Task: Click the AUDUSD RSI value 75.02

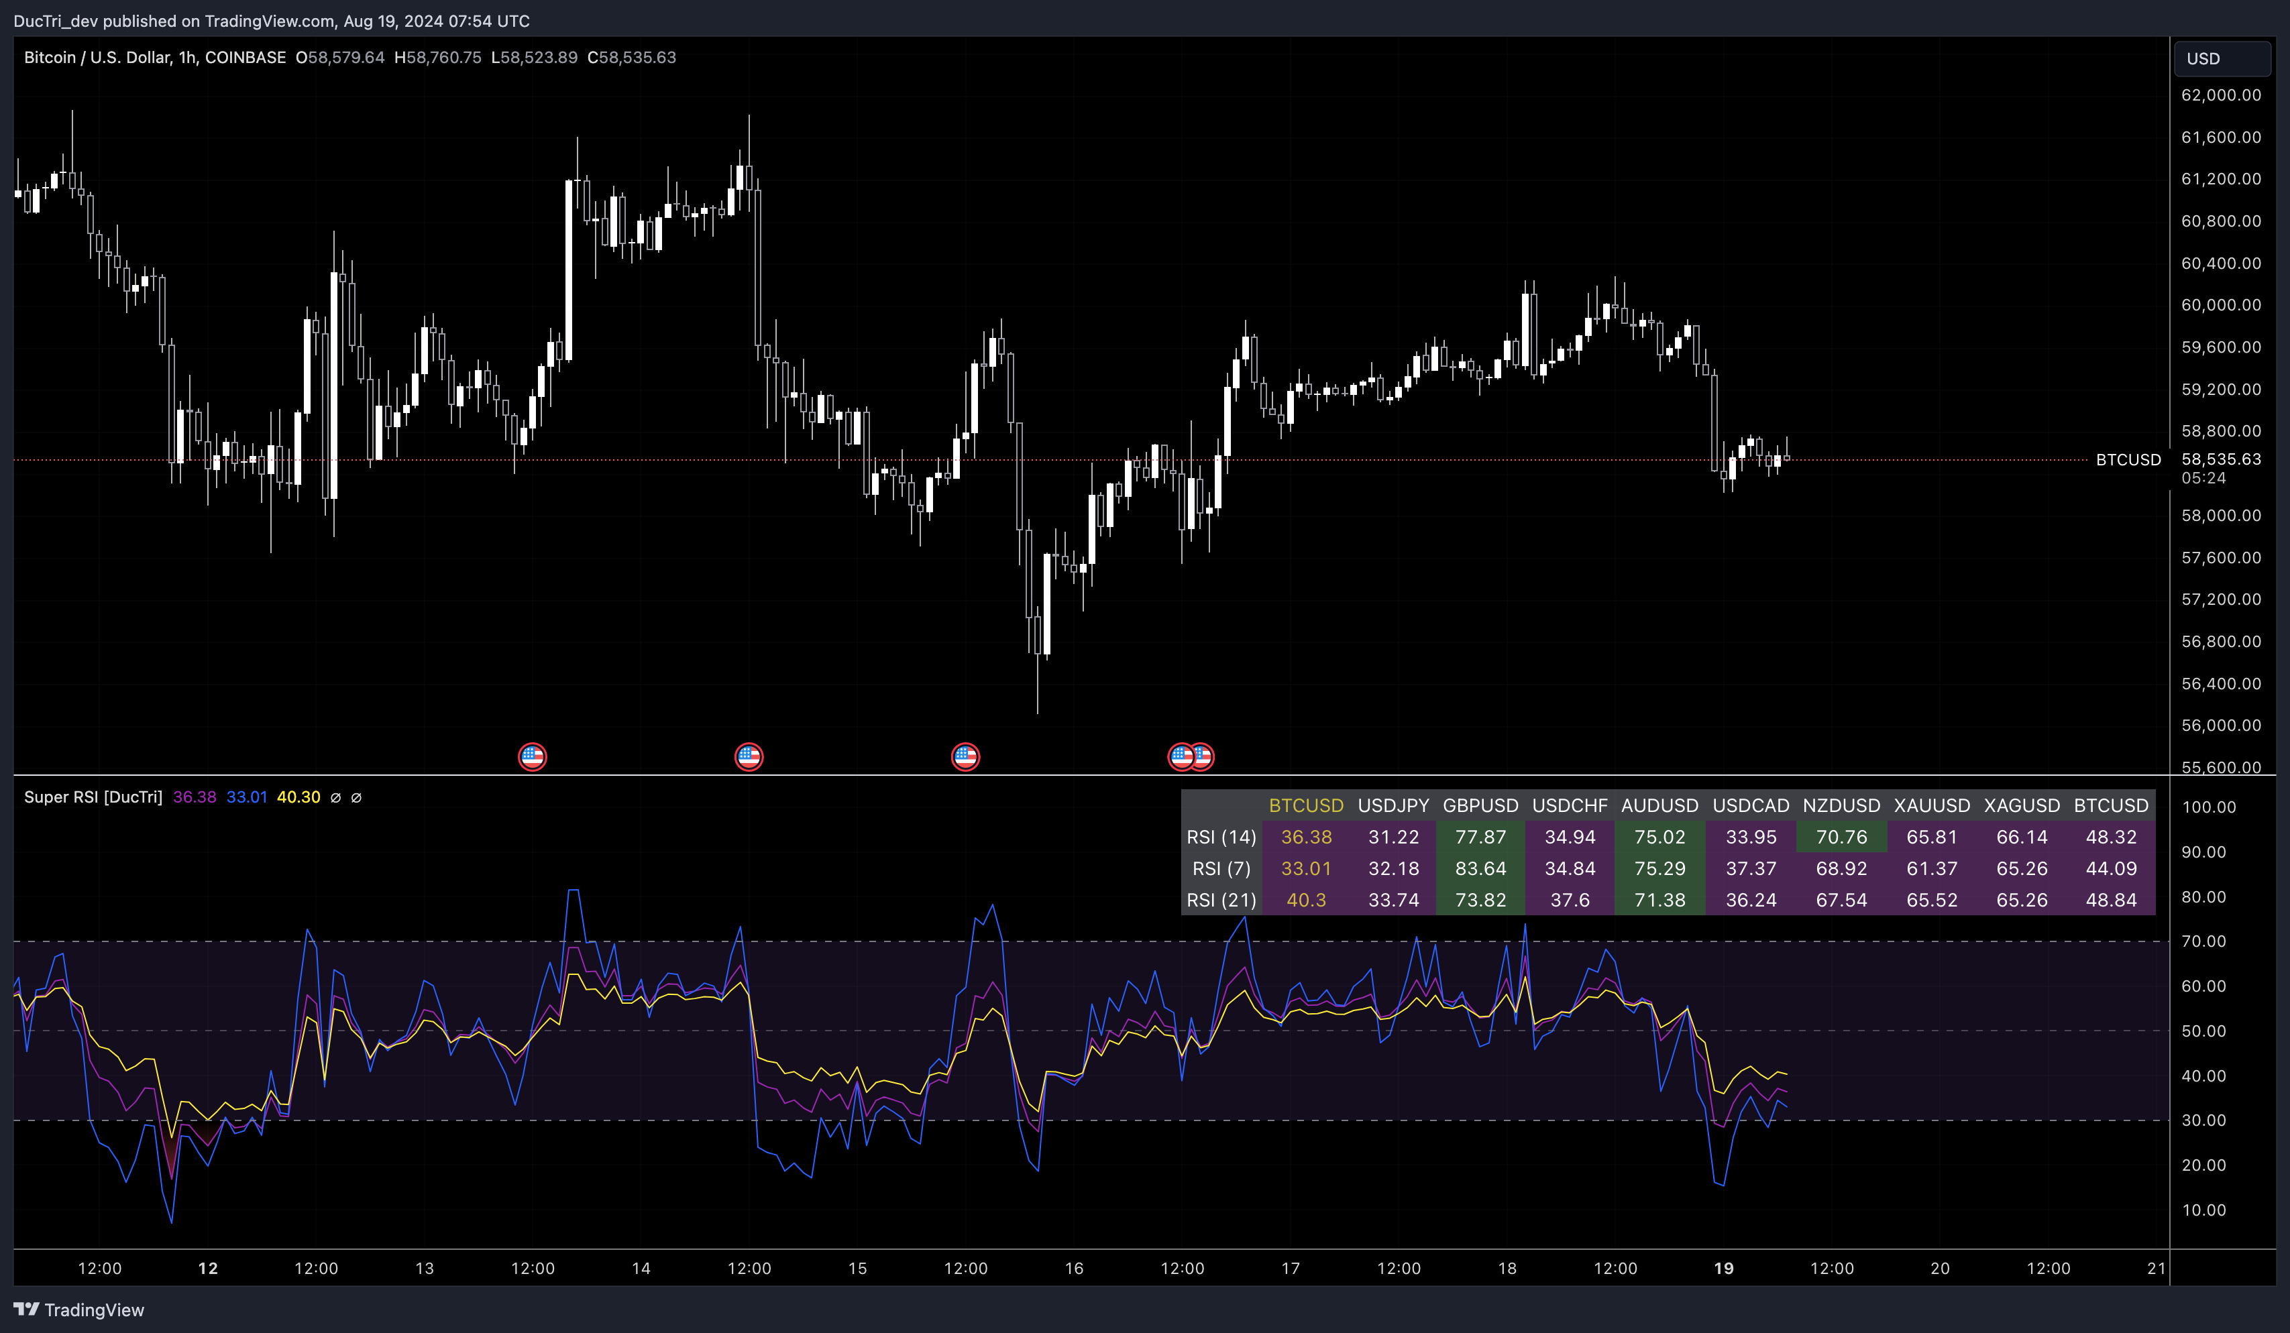Action: click(1659, 837)
